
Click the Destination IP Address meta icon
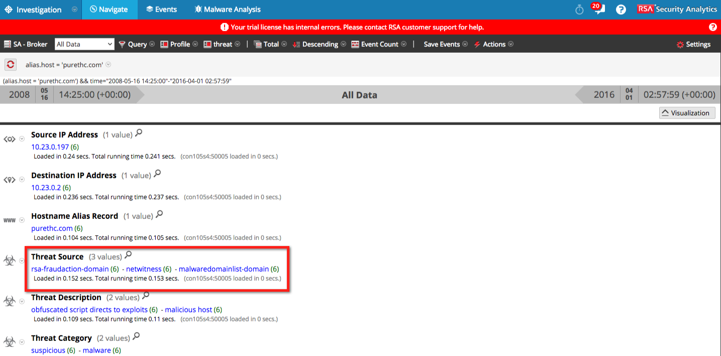coord(10,180)
